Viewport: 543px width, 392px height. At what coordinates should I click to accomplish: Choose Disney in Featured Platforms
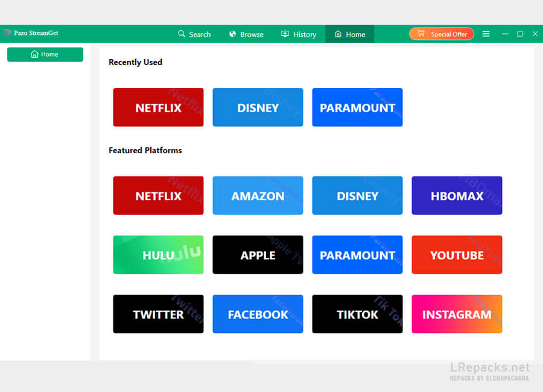pos(357,195)
